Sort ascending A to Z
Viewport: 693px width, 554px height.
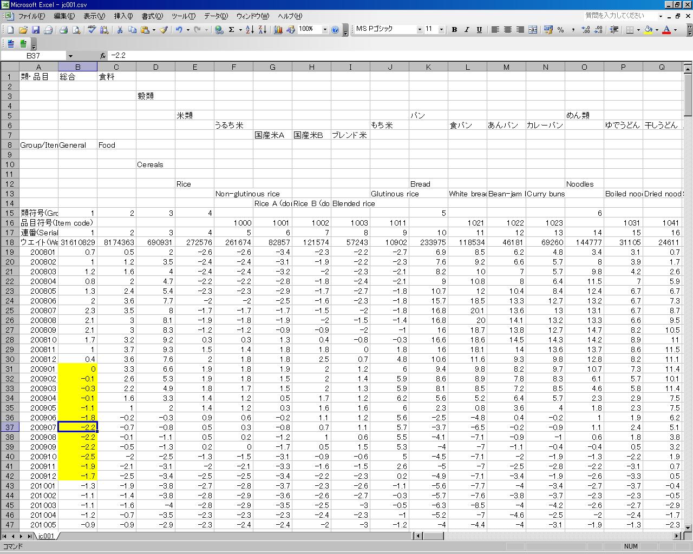point(250,30)
